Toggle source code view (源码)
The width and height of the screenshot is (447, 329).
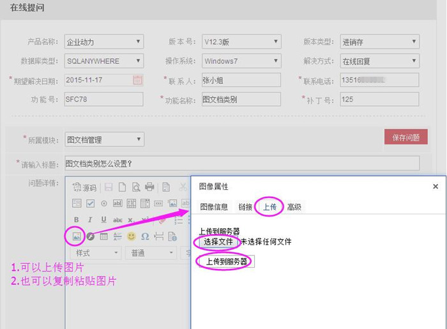(x=84, y=187)
